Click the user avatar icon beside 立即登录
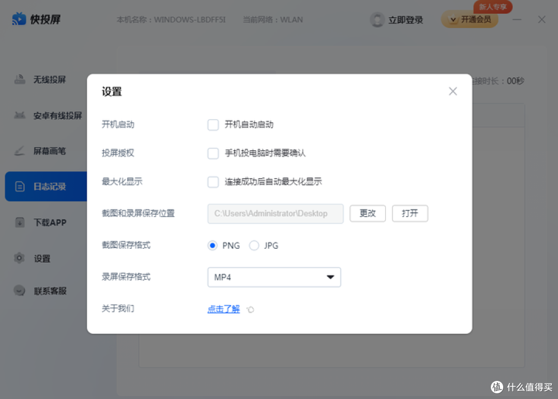The width and height of the screenshot is (558, 399). [377, 20]
